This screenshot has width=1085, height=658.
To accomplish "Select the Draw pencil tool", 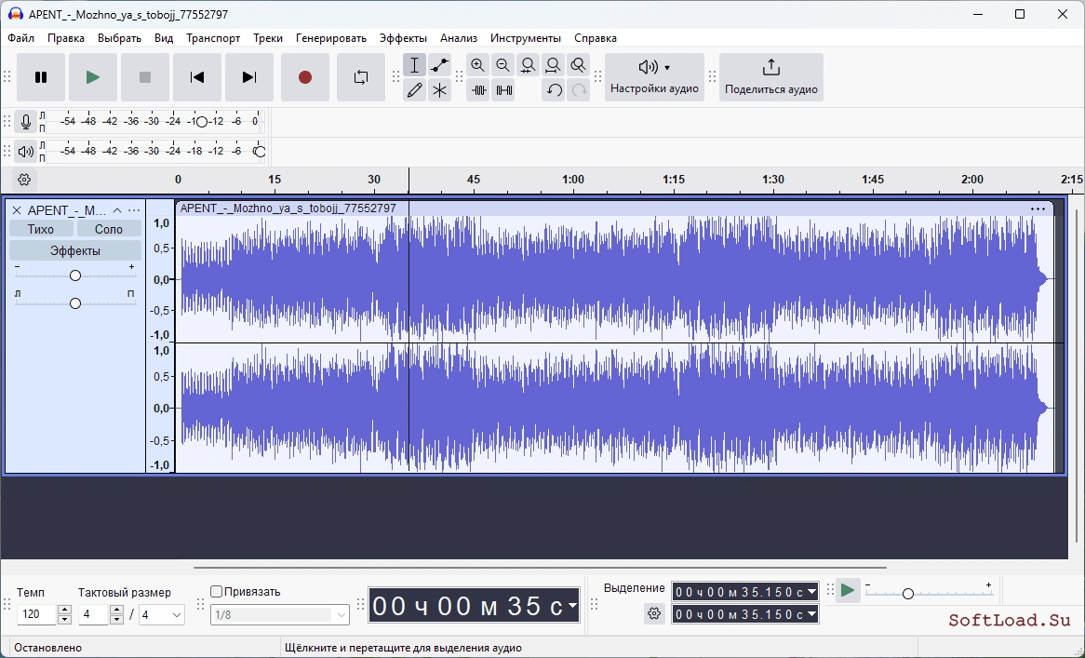I will 414,90.
